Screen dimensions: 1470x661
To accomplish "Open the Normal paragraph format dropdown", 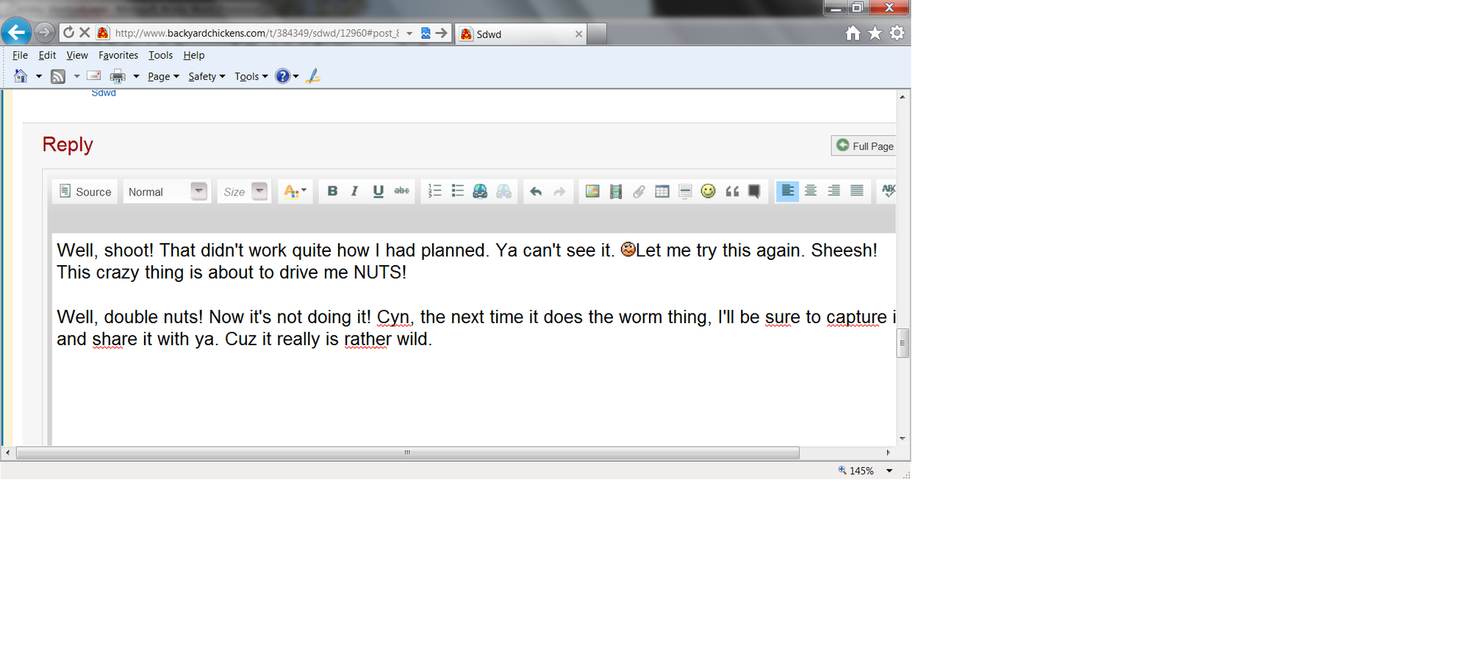I will pos(166,192).
